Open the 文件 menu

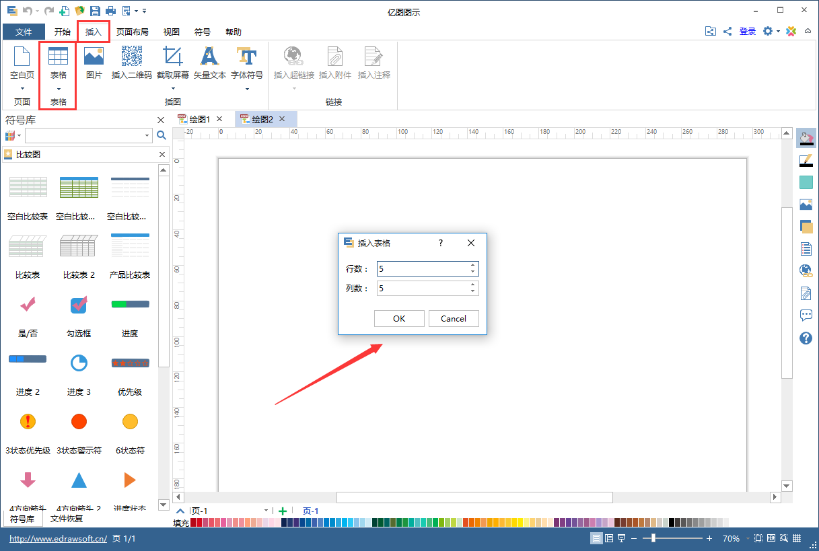24,32
